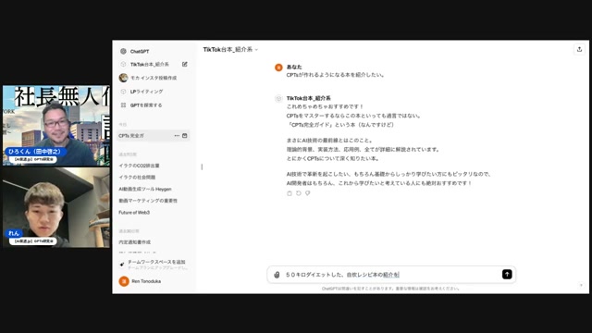Open the 内定通知書作成 chat
592x333 pixels.
pos(134,242)
